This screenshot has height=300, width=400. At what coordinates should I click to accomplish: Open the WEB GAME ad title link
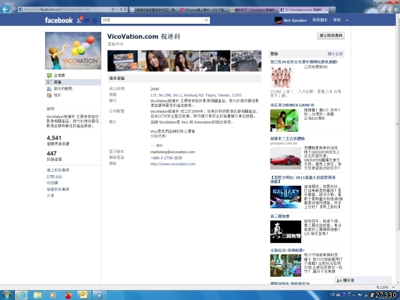(x=292, y=105)
